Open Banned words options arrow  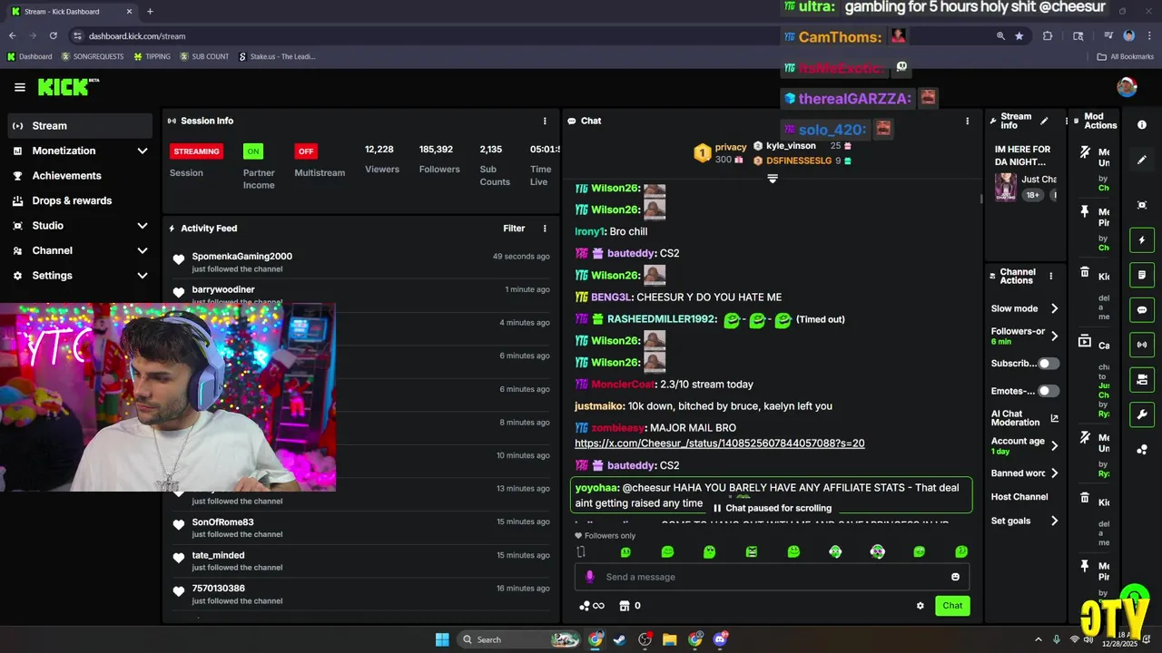[x=1054, y=473]
